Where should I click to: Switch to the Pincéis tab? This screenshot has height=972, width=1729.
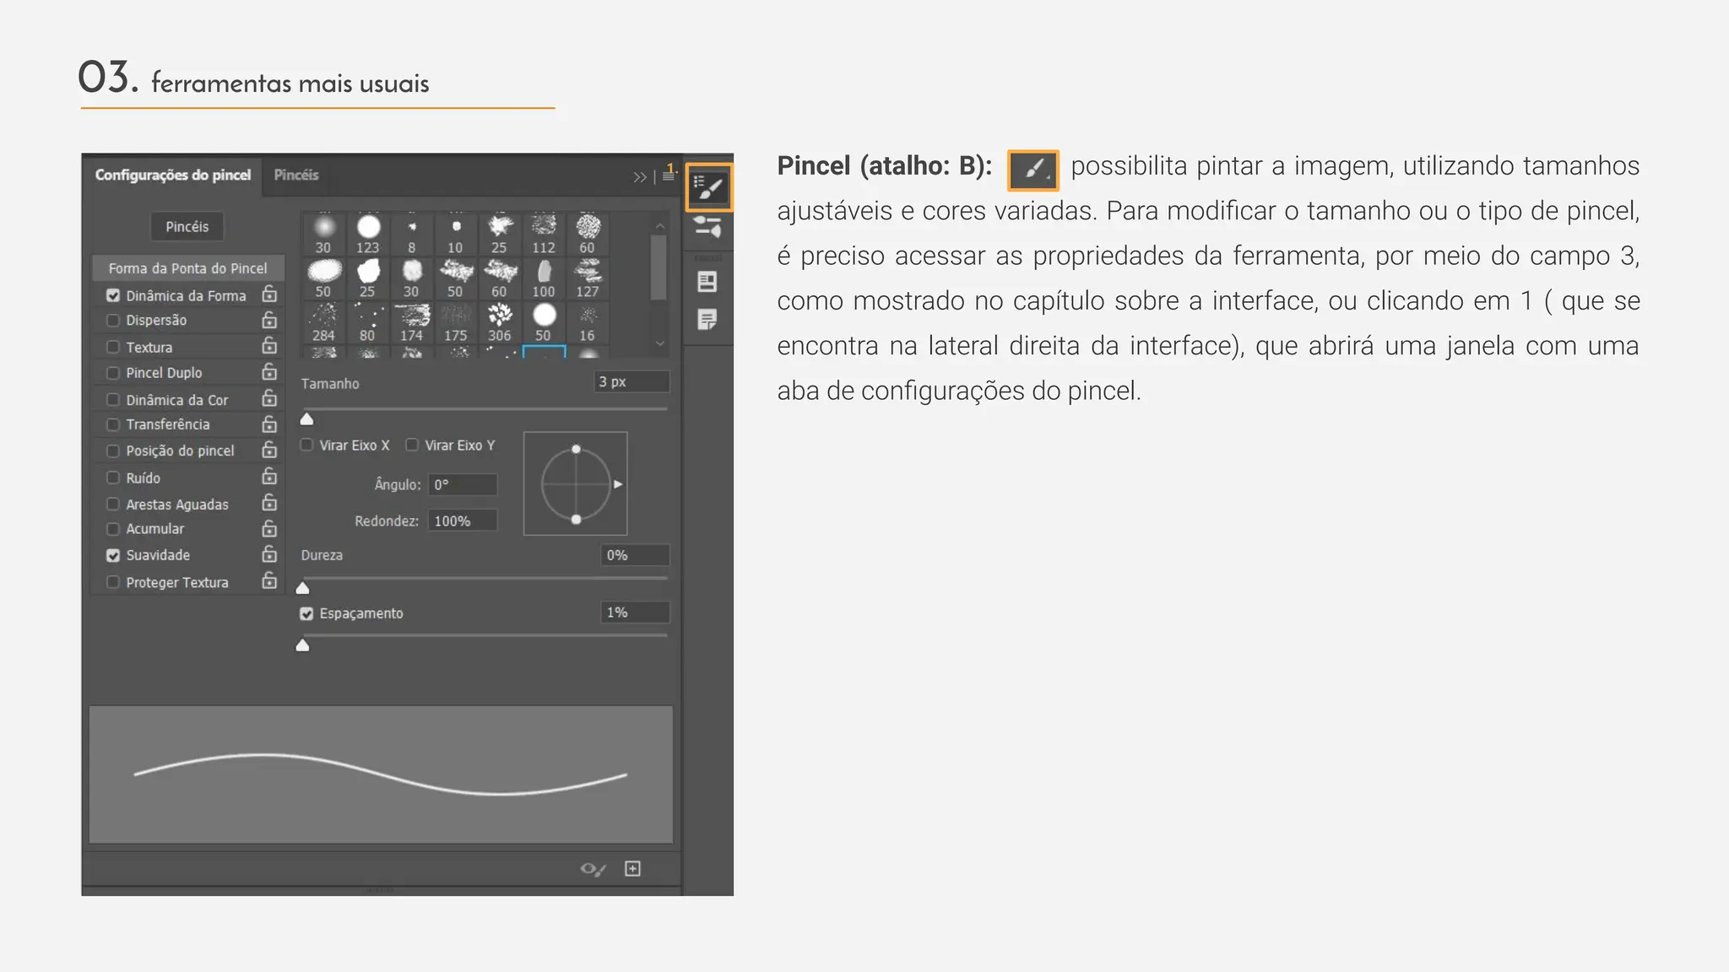click(296, 175)
